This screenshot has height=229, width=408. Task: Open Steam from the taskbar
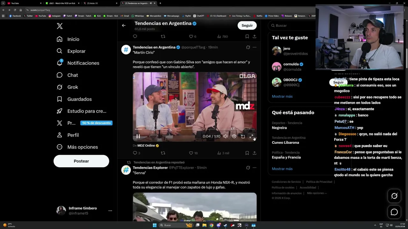(x=226, y=225)
